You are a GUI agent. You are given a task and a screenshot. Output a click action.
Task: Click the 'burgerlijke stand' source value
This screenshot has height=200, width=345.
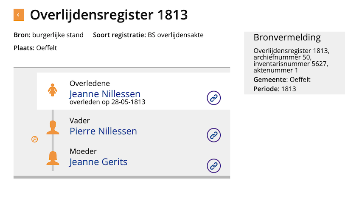[x=58, y=35]
